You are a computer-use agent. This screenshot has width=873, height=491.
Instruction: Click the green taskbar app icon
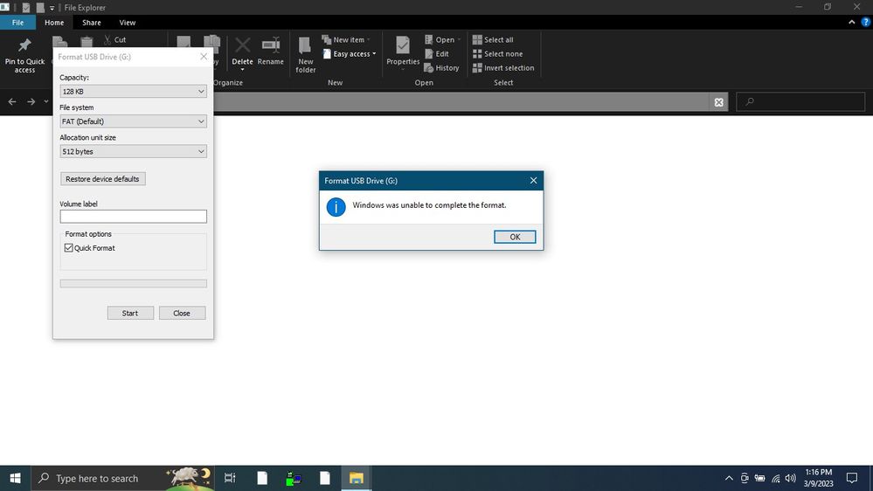point(294,478)
